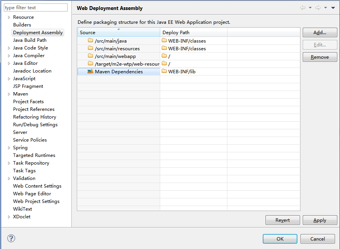
Task: Open the back history dropdown arrow
Action: (x=310, y=8)
